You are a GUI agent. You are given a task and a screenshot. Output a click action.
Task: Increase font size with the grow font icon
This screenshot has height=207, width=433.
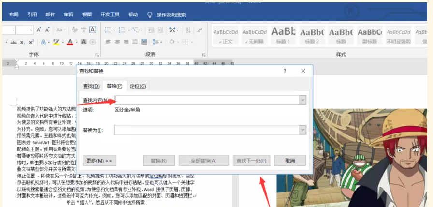click(x=39, y=30)
